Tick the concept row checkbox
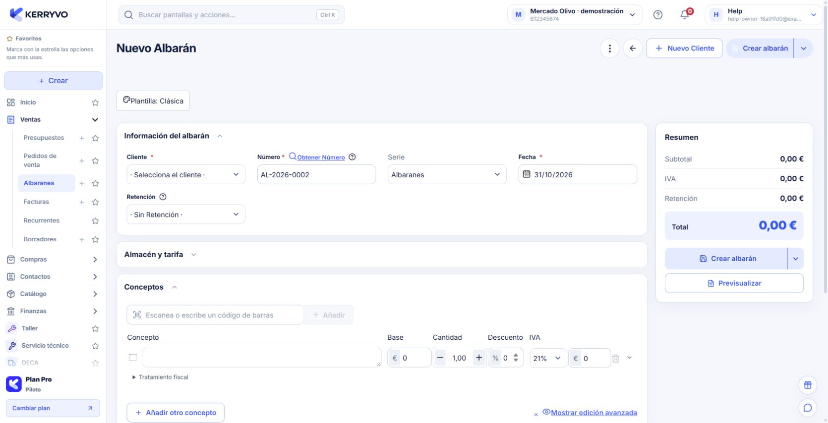Viewport: 828px width, 423px height. 133,358
